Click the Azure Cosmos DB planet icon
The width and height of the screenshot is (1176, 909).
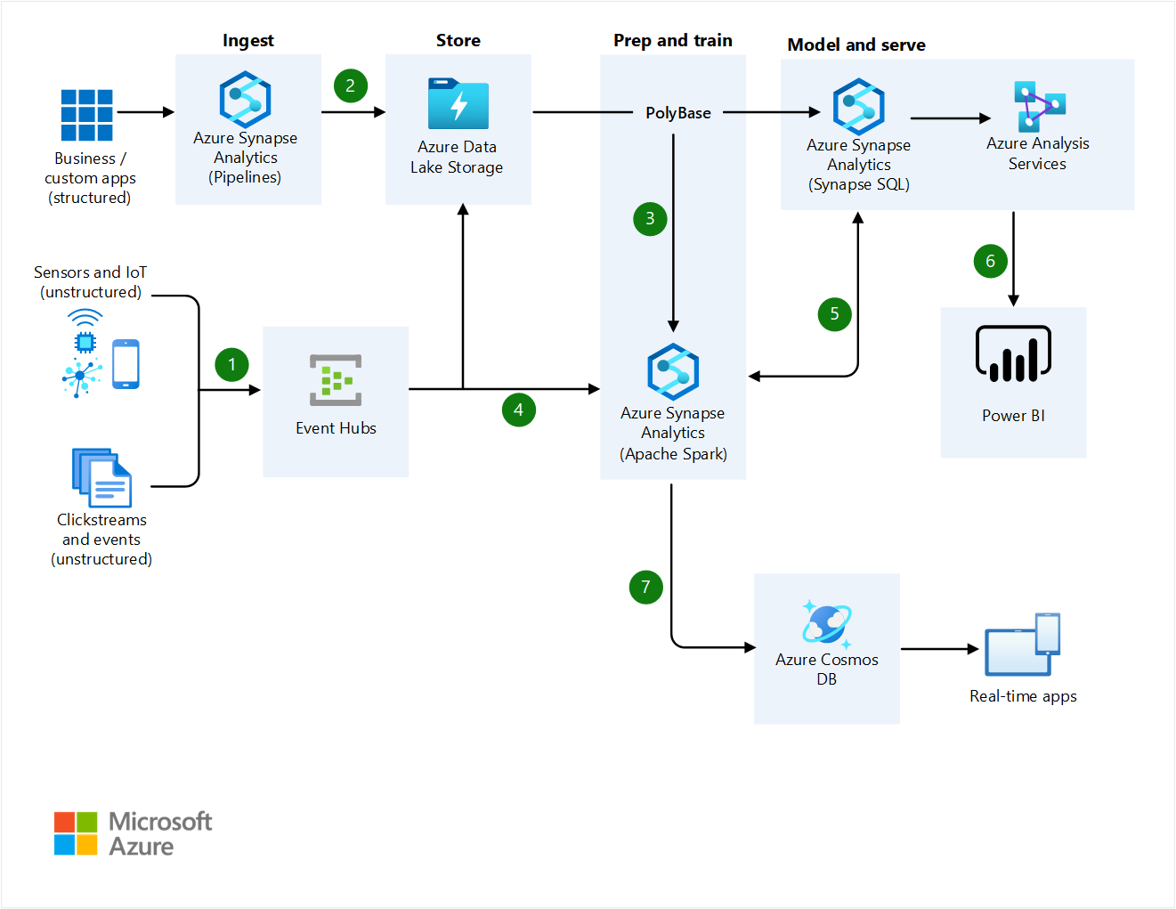pyautogui.click(x=827, y=622)
